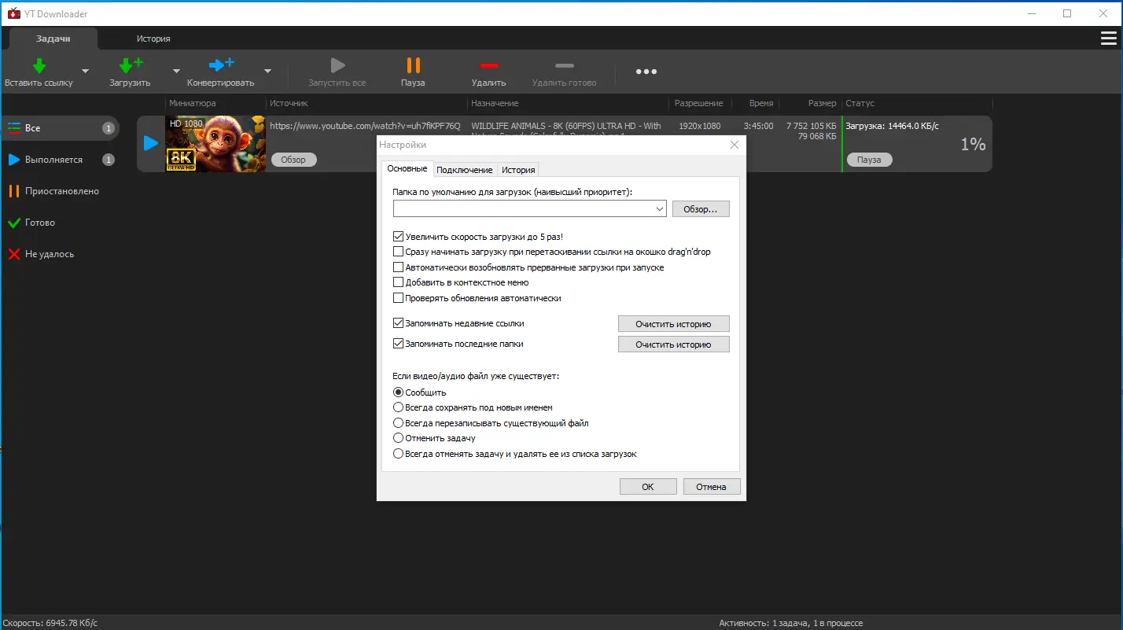1123x630 pixels.
Task: Click the Активность: 1 задача status text
Action: pyautogui.click(x=791, y=623)
